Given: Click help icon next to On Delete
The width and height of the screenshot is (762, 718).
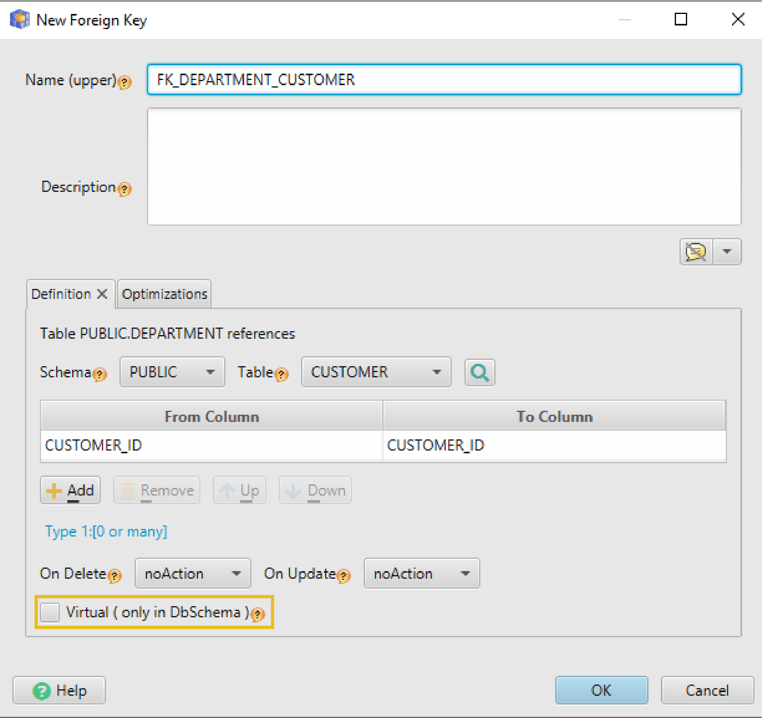Looking at the screenshot, I should pos(115,576).
